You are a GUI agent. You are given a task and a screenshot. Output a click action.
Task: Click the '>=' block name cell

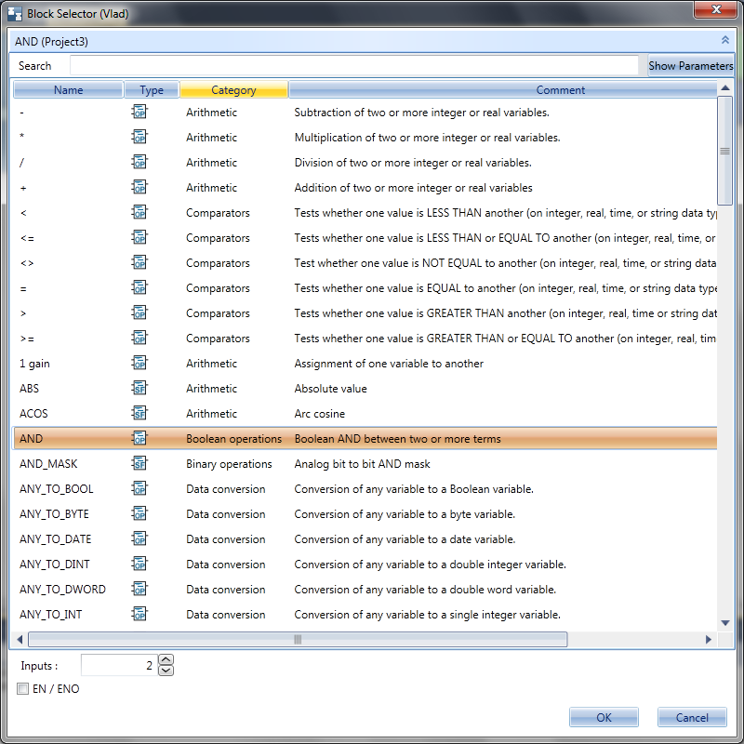pos(27,339)
